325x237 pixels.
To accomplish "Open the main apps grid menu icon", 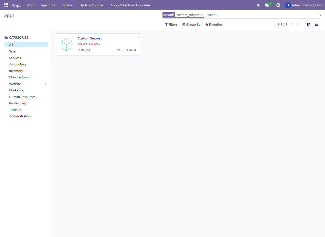I will coord(6,5).
